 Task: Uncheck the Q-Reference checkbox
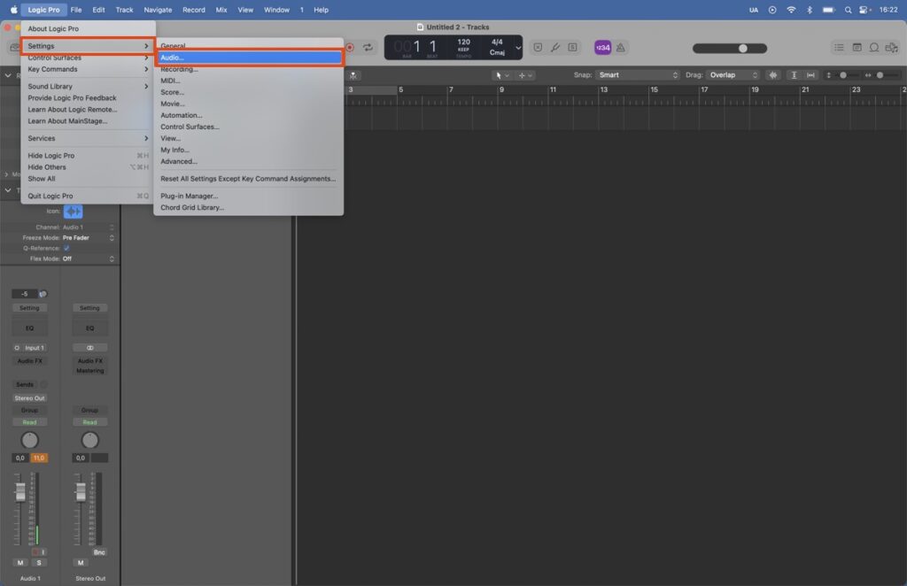(66, 248)
